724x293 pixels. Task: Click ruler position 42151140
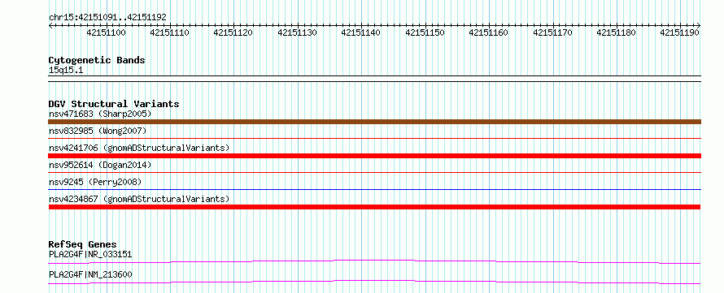pyautogui.click(x=361, y=32)
